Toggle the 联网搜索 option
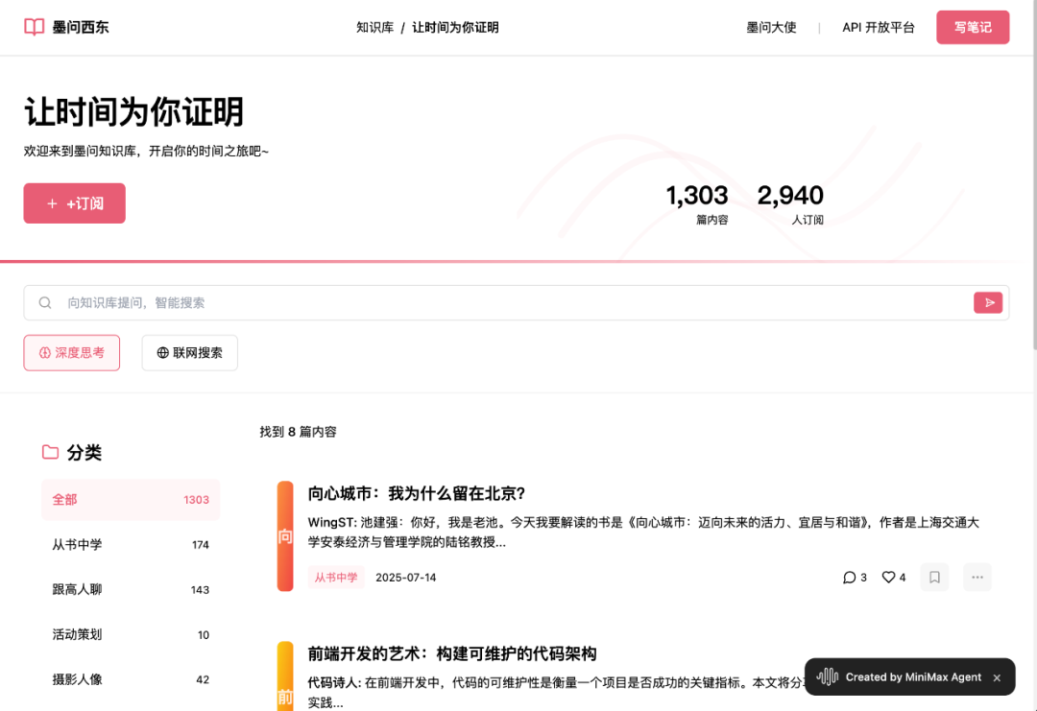This screenshot has height=711, width=1037. (190, 353)
